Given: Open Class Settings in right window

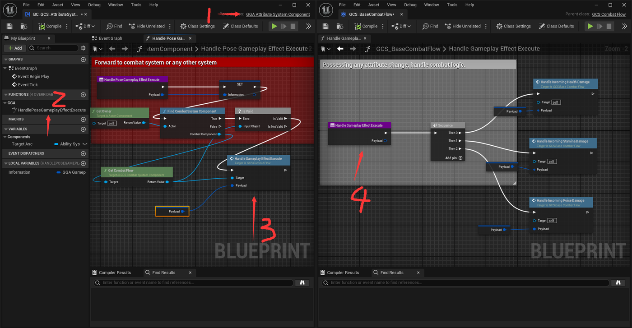Looking at the screenshot, I should [513, 26].
